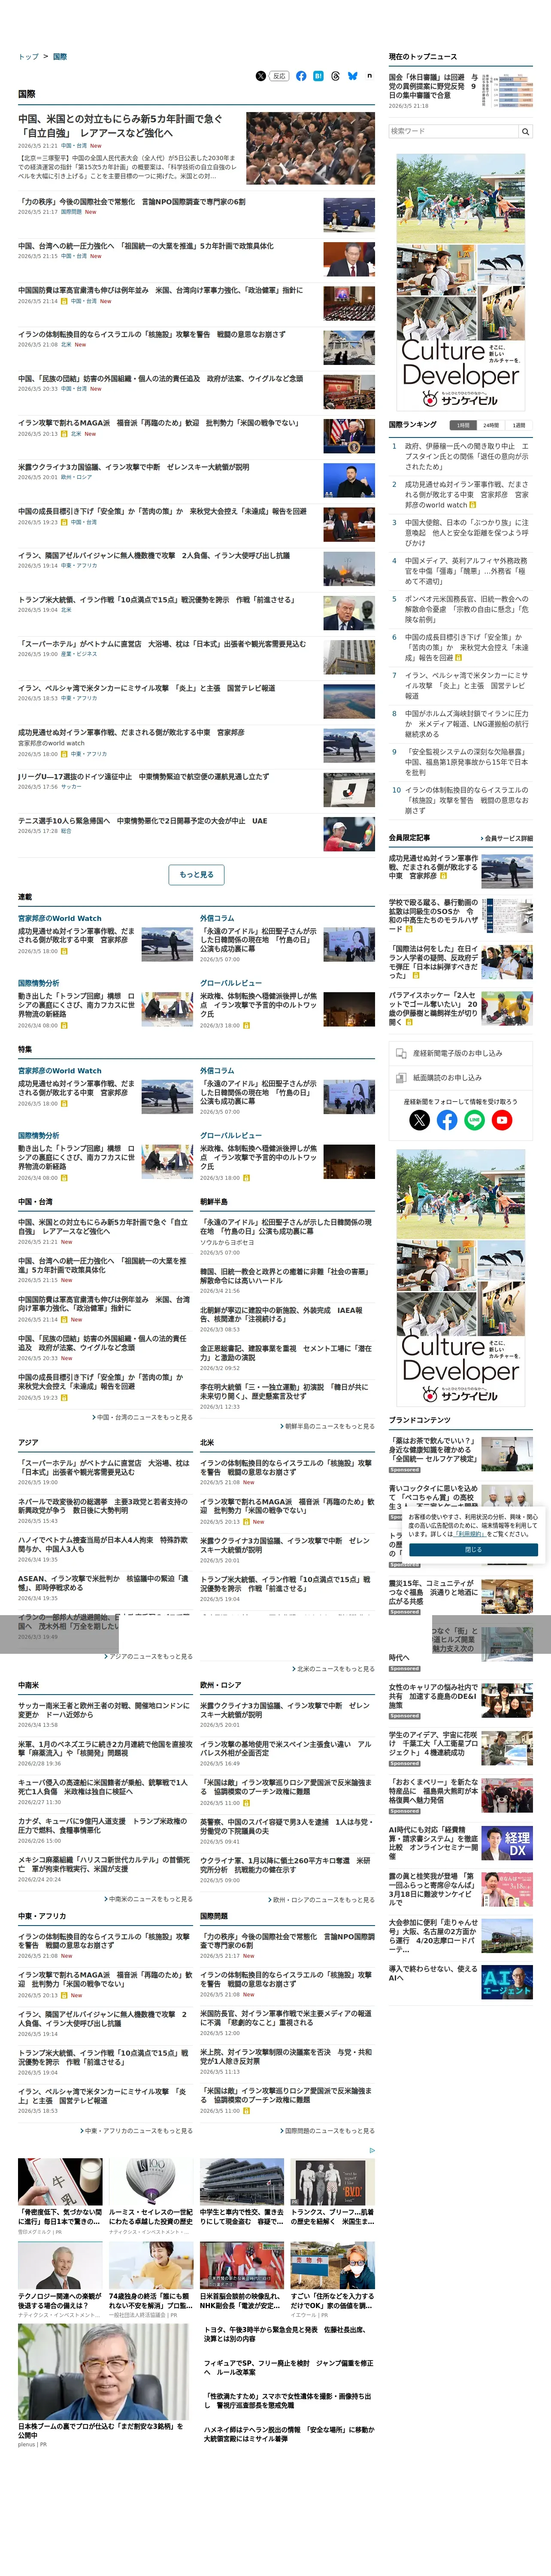Screen dimensions: 551x2576
Task: Click the Hatena Bookmark share icon
Action: pyautogui.click(x=318, y=76)
